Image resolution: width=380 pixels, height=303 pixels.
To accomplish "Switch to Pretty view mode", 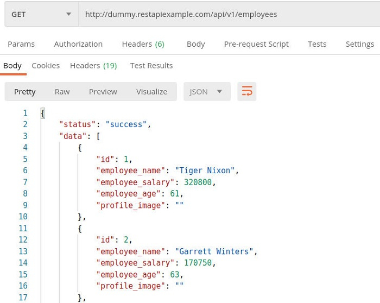I will (x=25, y=92).
